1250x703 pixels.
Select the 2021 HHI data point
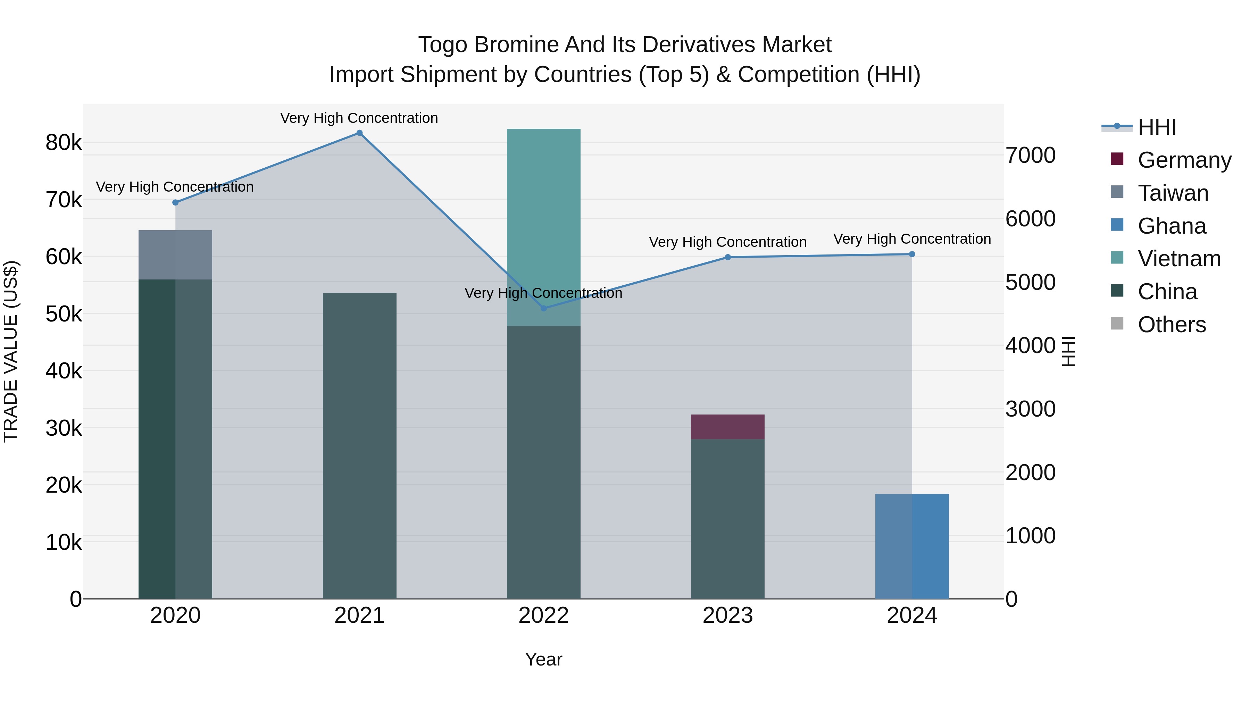[x=360, y=133]
